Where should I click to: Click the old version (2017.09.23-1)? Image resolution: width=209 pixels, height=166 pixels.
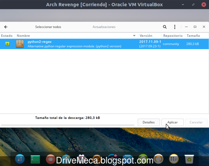(x=150, y=46)
